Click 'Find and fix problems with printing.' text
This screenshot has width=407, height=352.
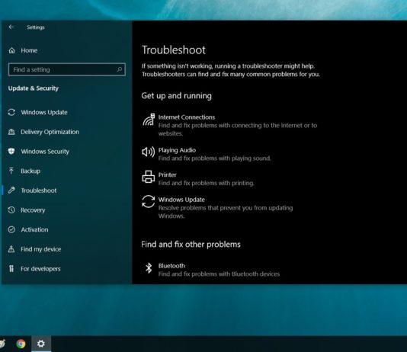coord(206,183)
